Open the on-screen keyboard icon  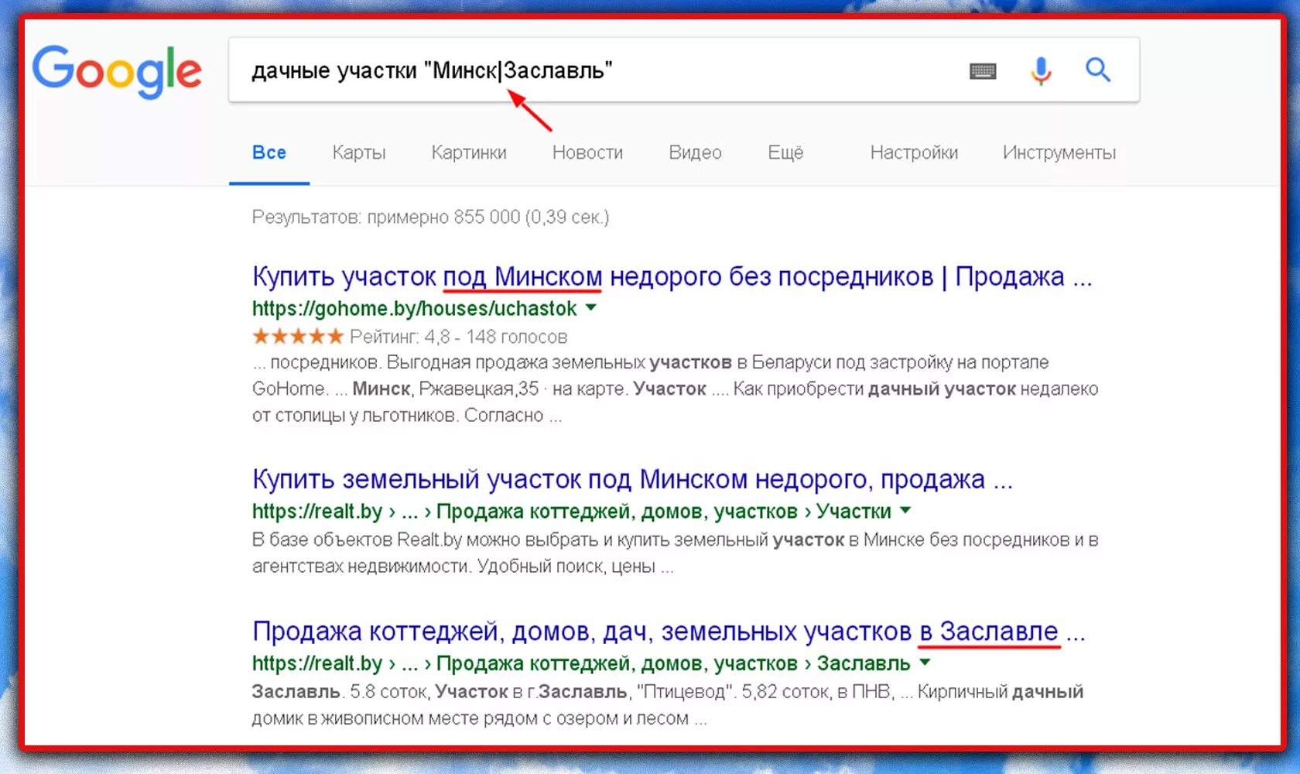(983, 71)
